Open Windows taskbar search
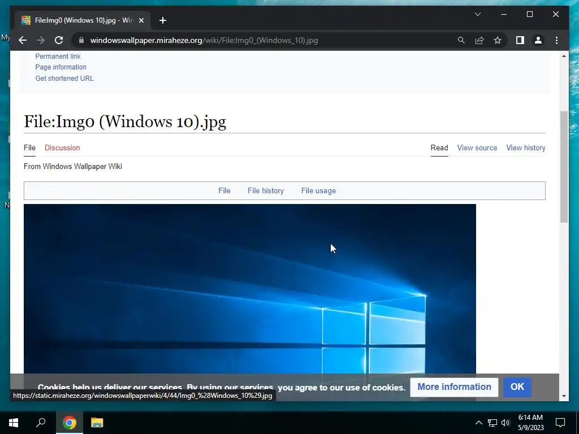Viewport: 579px width, 434px height. 41,423
